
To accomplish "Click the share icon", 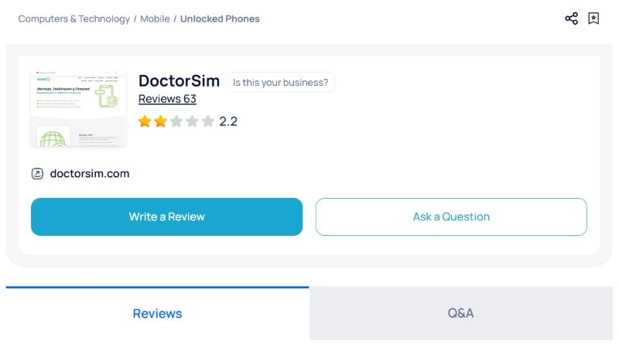I will (x=571, y=19).
